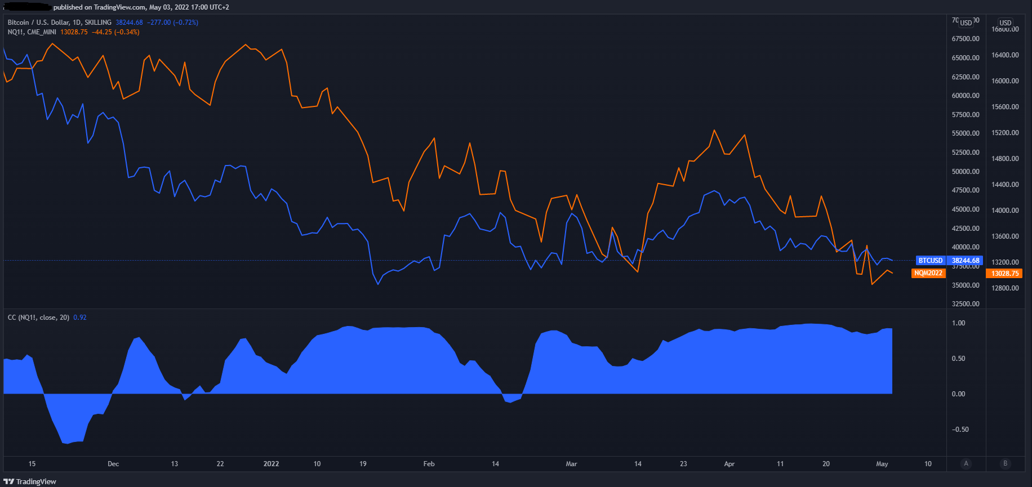Click the Mar label on the time axis
The width and height of the screenshot is (1032, 487).
[571, 464]
